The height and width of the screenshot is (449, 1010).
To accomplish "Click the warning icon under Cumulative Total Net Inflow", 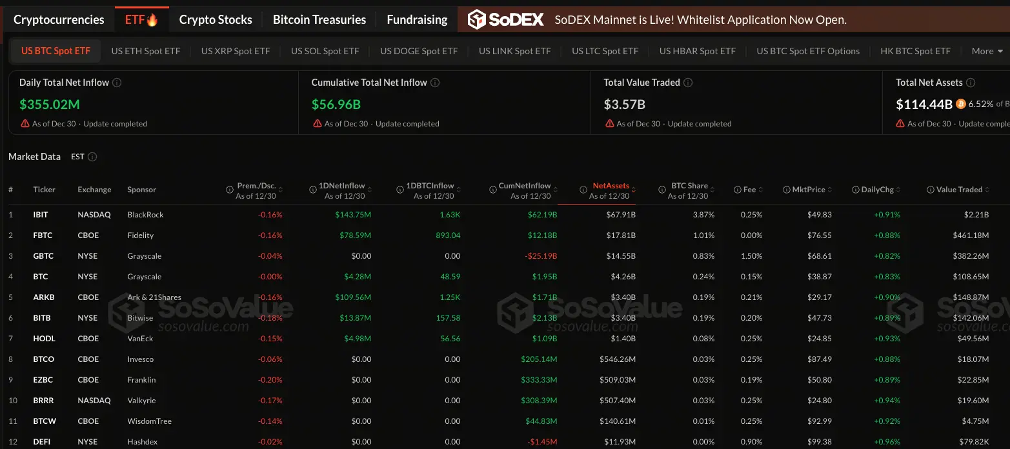I will click(318, 123).
